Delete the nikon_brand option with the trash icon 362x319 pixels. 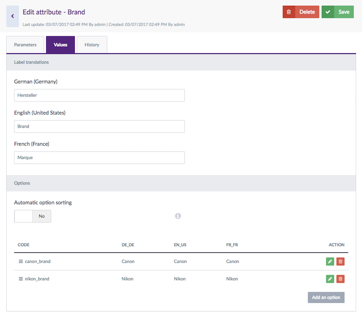coord(340,279)
